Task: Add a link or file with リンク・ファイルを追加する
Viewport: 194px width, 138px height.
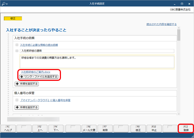Action: [39, 77]
